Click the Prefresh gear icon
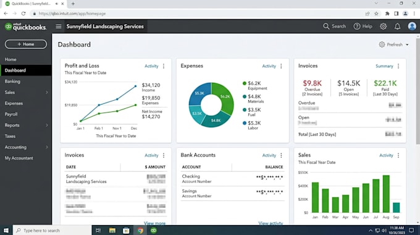 (x=382, y=45)
